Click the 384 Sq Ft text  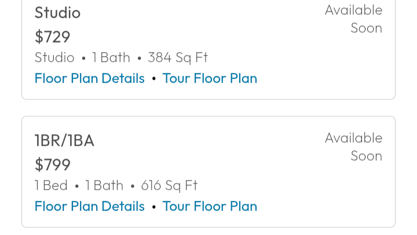pyautogui.click(x=178, y=57)
